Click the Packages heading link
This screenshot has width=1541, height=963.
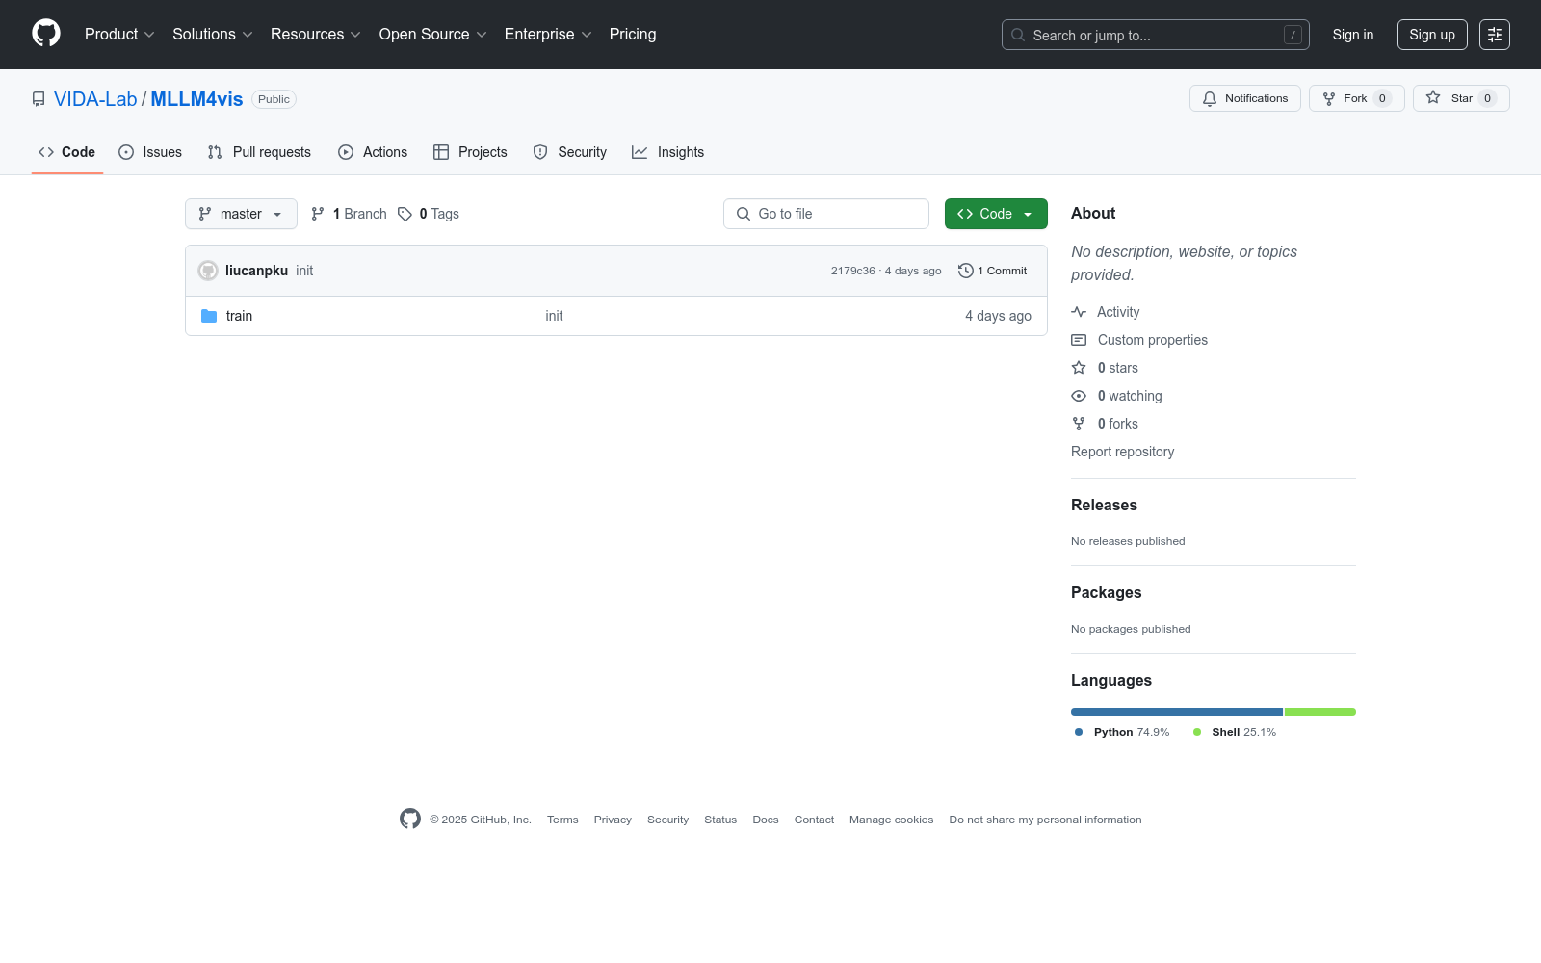pyautogui.click(x=1106, y=592)
